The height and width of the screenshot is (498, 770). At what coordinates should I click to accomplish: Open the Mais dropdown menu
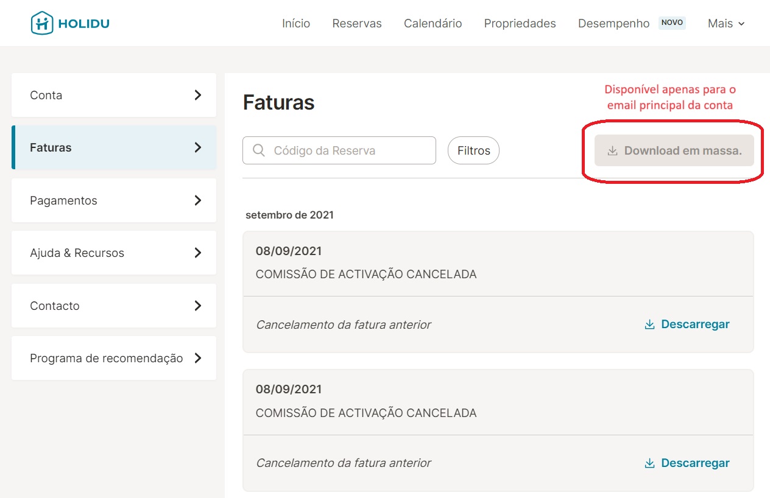click(726, 23)
